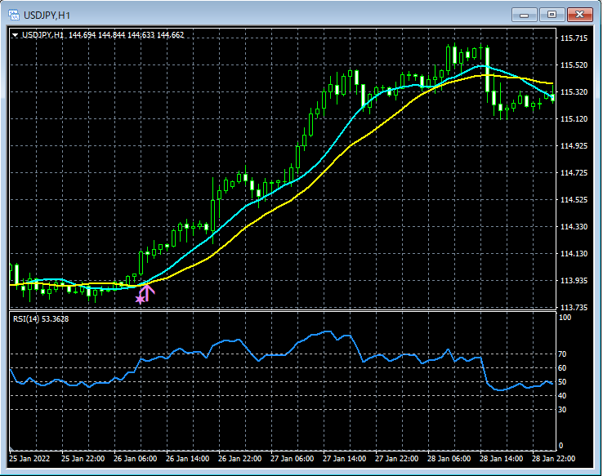Click the 113.735 price axis label

click(x=574, y=307)
